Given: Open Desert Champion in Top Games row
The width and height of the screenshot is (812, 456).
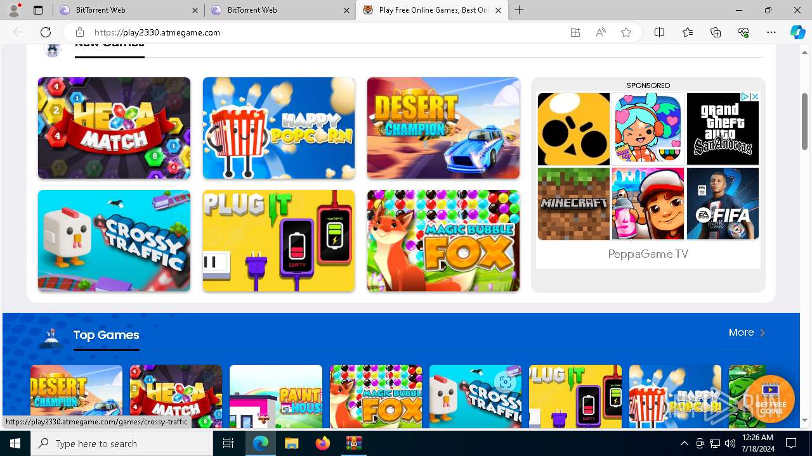Looking at the screenshot, I should click(76, 396).
